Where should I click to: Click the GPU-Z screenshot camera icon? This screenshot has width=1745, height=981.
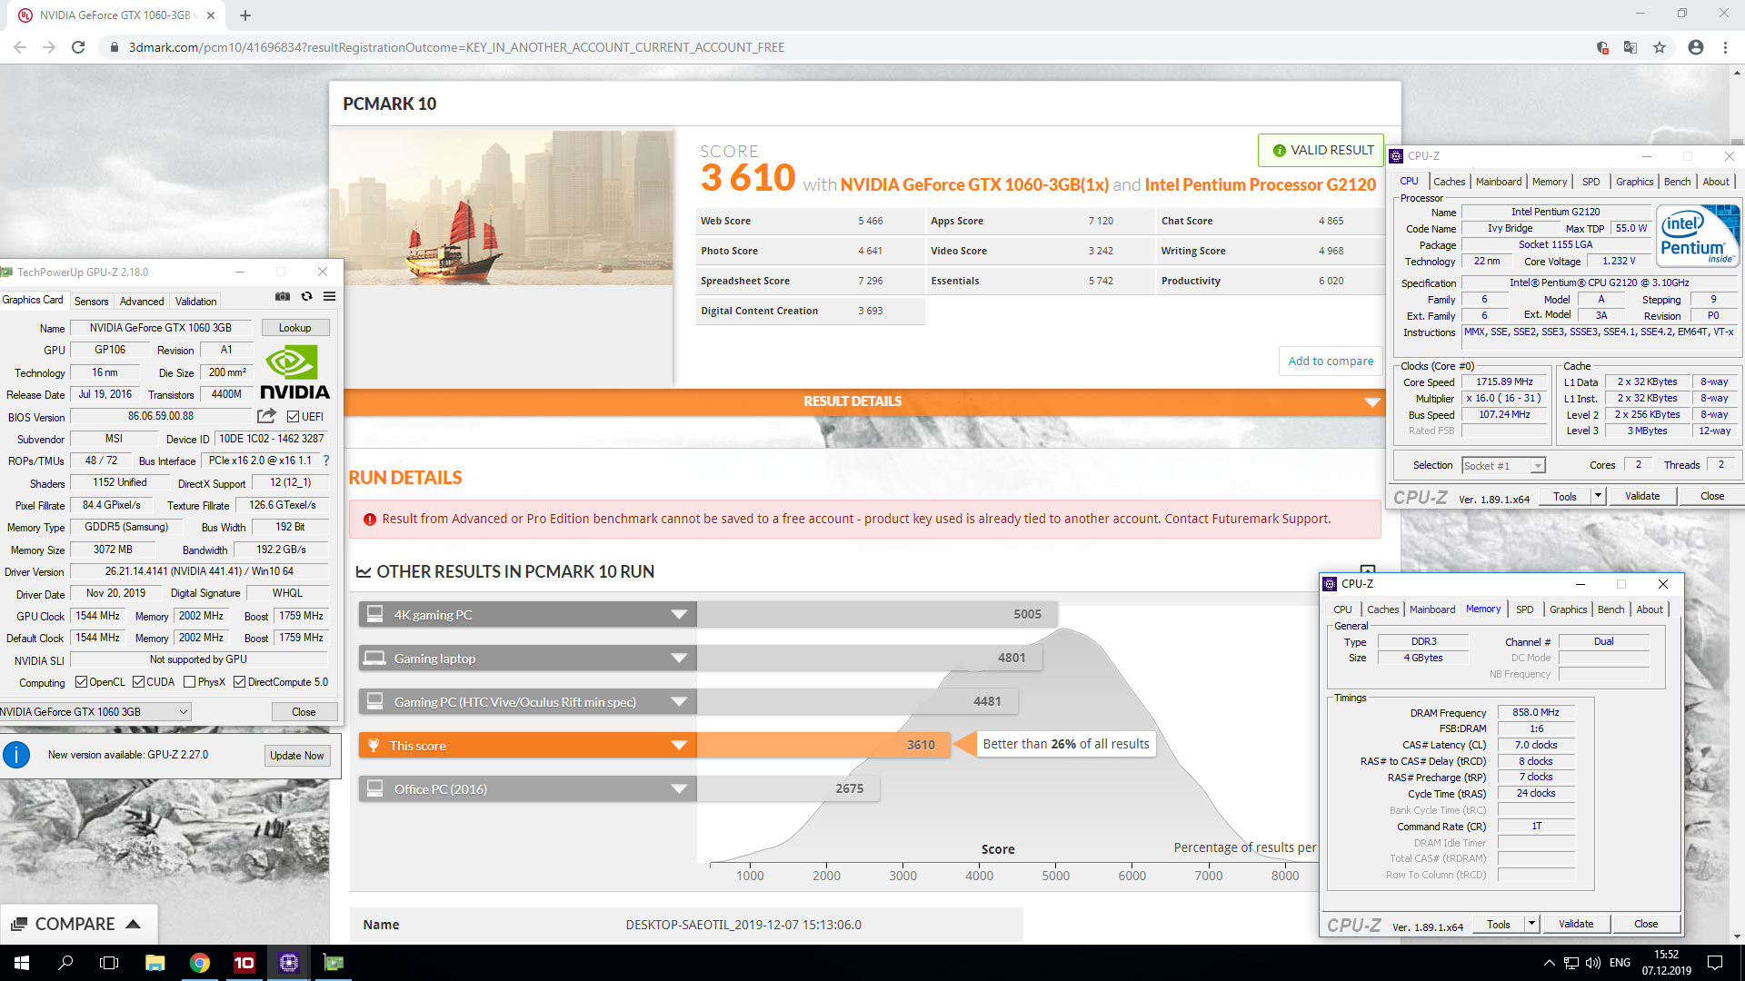click(283, 296)
